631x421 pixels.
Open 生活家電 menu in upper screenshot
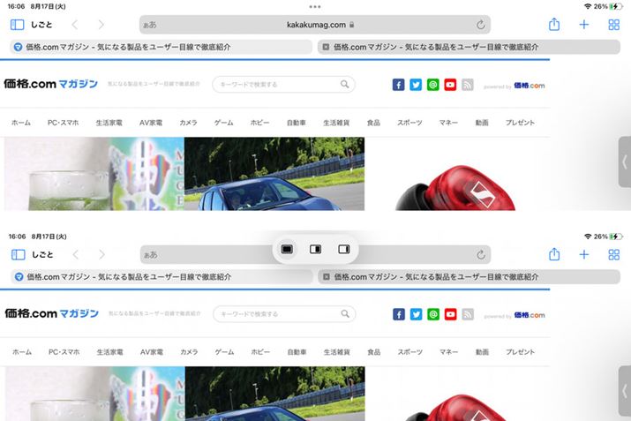pyautogui.click(x=109, y=123)
